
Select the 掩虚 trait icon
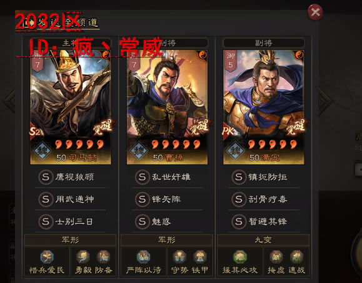[x=276, y=257]
